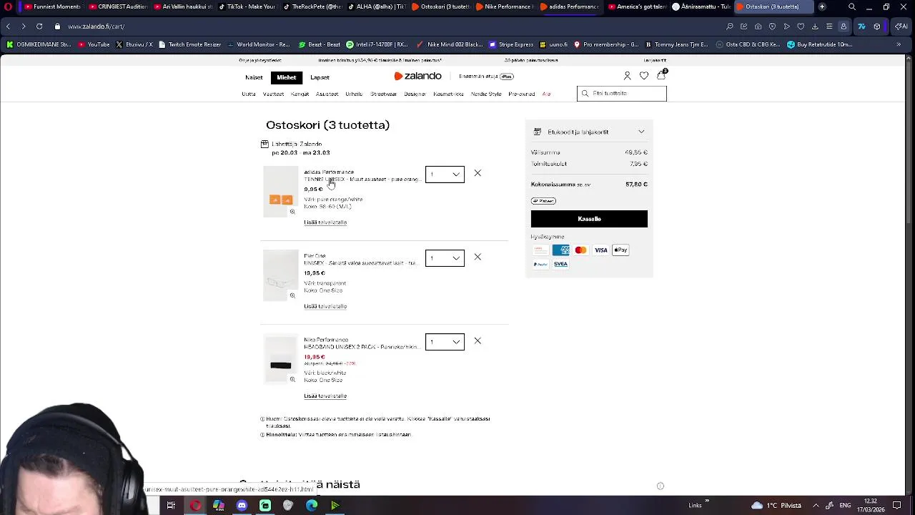Click Lisää toivelistalle under Pier One item
The width and height of the screenshot is (915, 515).
pos(325,306)
